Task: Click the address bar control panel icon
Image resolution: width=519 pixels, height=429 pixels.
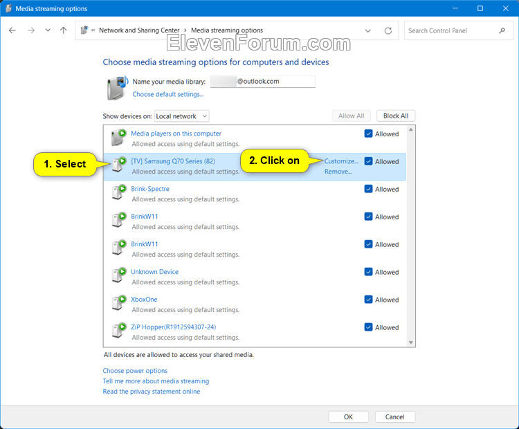Action: point(84,30)
